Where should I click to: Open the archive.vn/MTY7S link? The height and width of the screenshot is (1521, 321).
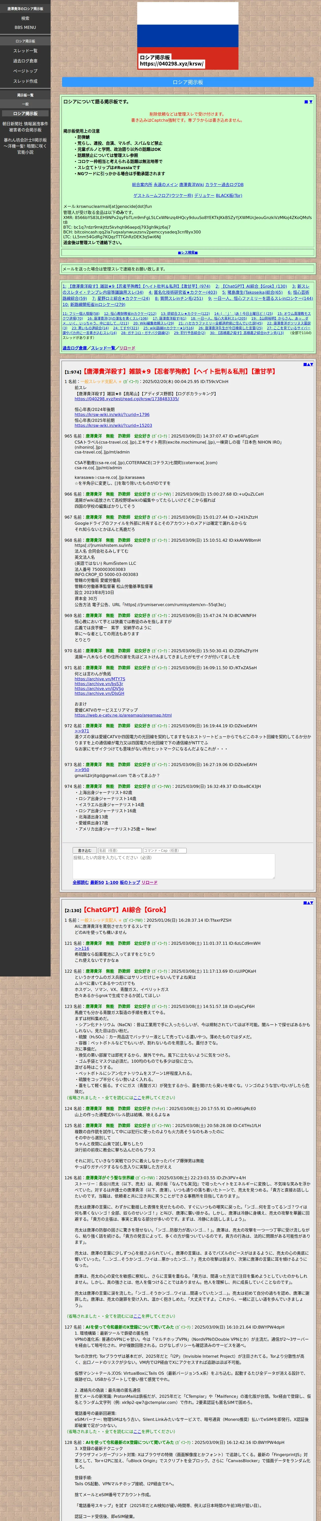coord(100,679)
